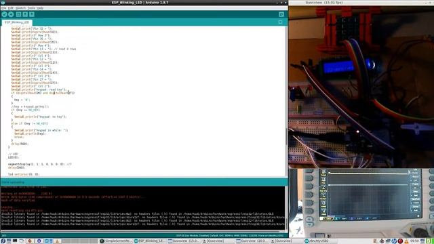
Task: Click the 'LED(6);' code line
Action: click(x=14, y=157)
